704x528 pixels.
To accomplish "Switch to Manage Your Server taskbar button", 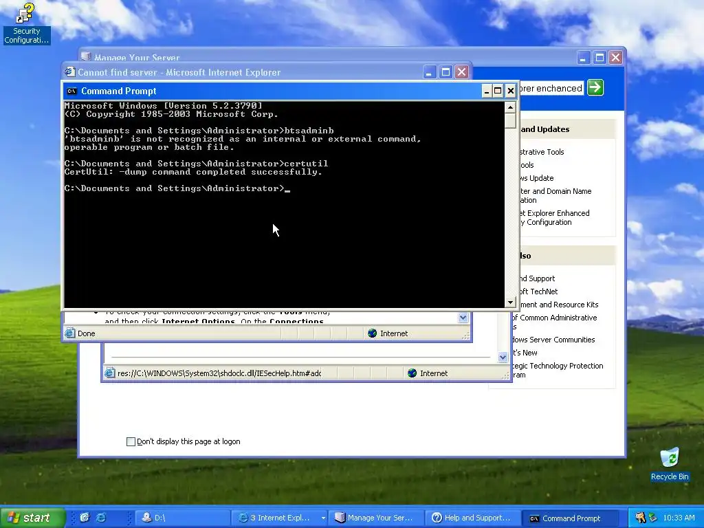I will (375, 518).
